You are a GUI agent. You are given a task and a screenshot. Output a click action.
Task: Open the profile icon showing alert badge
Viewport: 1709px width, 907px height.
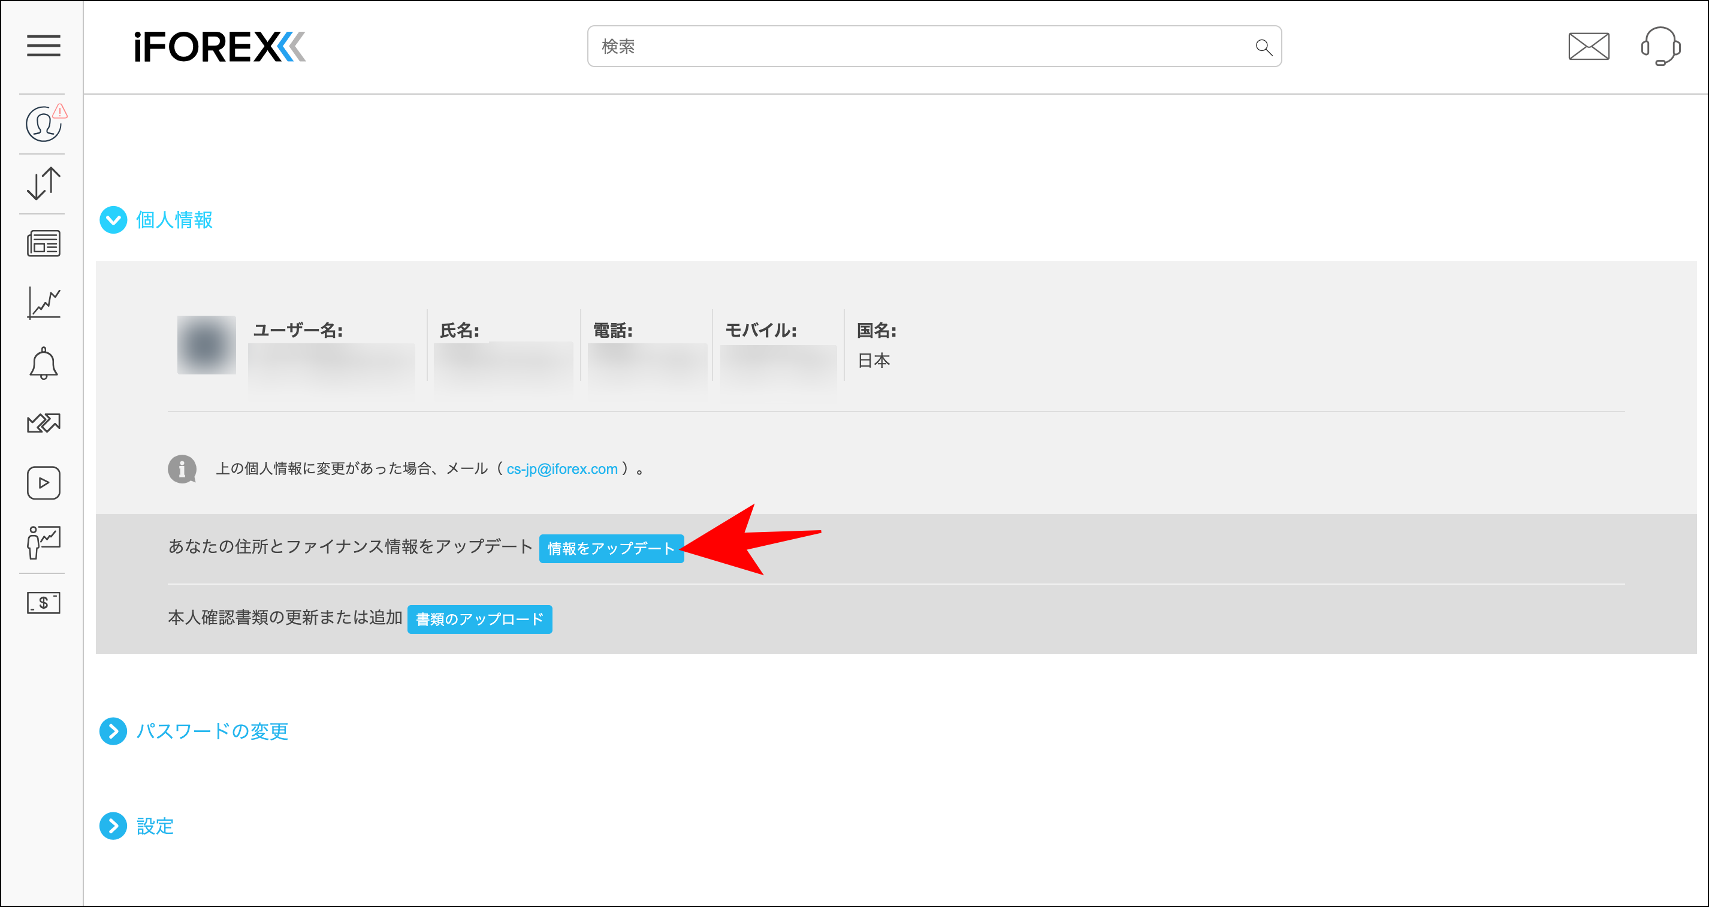coord(43,123)
